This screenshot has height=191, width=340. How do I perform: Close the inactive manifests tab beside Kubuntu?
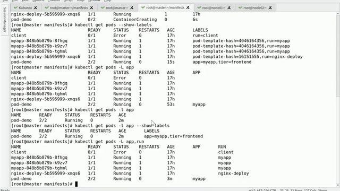click(x=91, y=8)
